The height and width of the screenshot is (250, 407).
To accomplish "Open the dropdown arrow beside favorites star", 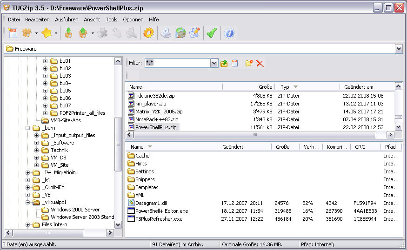I will [x=56, y=33].
